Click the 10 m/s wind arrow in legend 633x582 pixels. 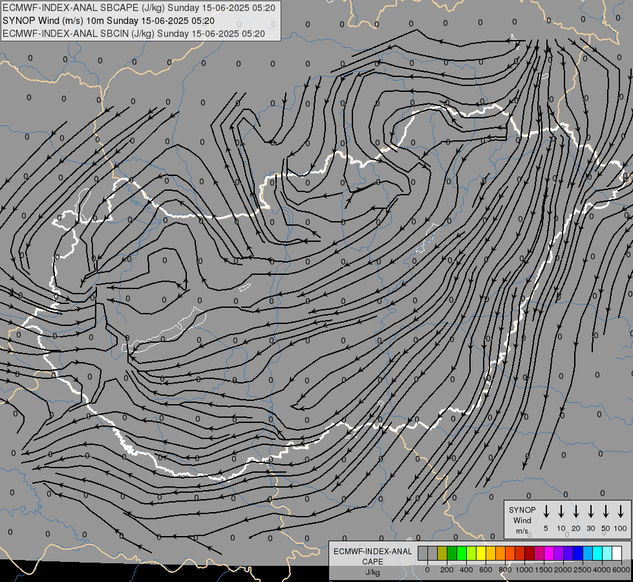tap(561, 512)
